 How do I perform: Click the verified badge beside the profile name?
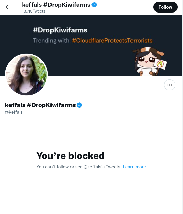pos(79,105)
